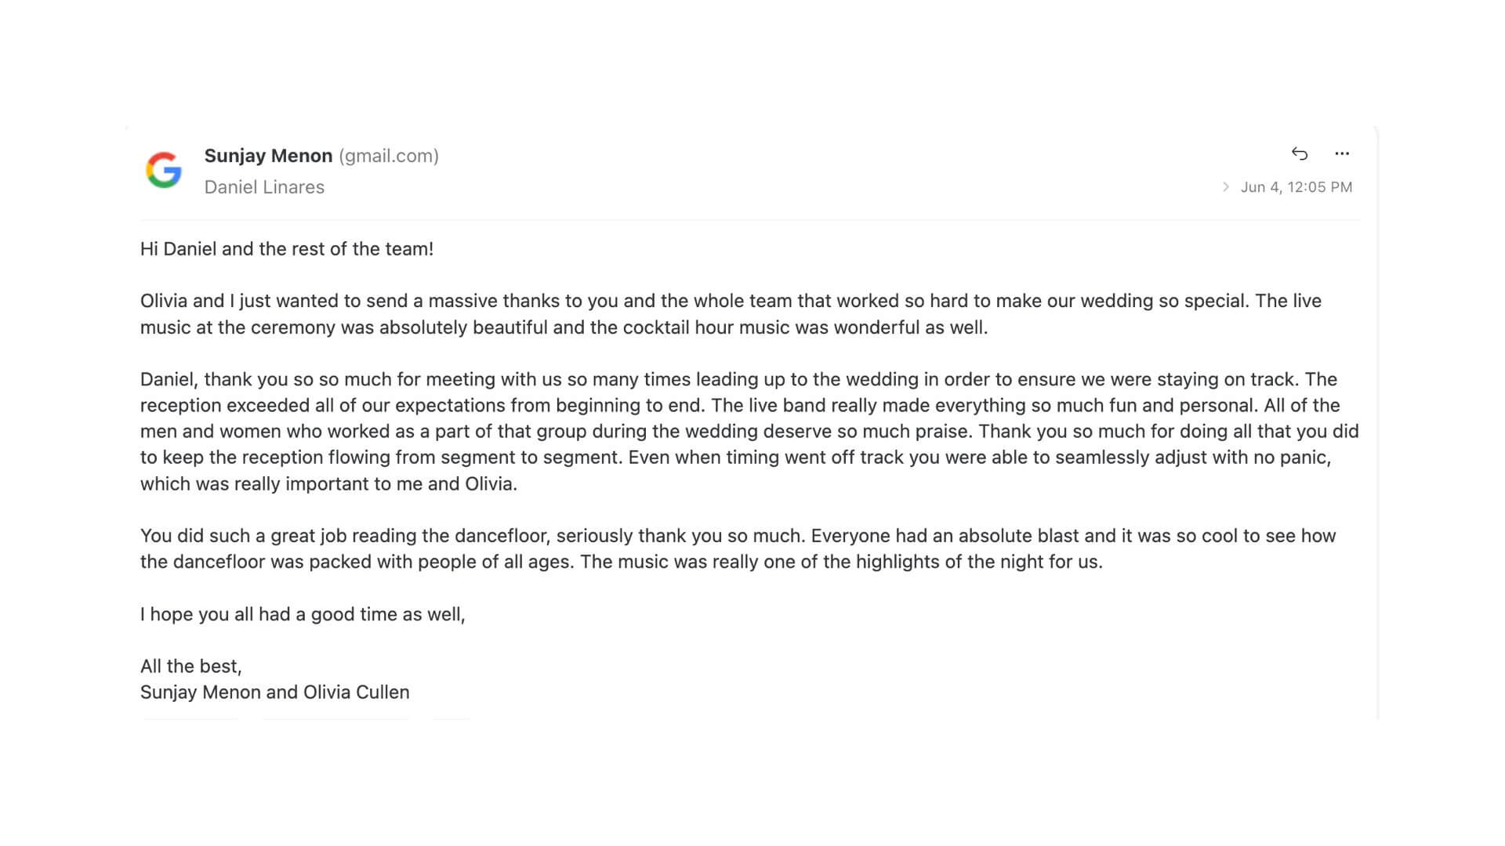Open the three-dot options menu
The height and width of the screenshot is (846, 1505).
pos(1343,154)
